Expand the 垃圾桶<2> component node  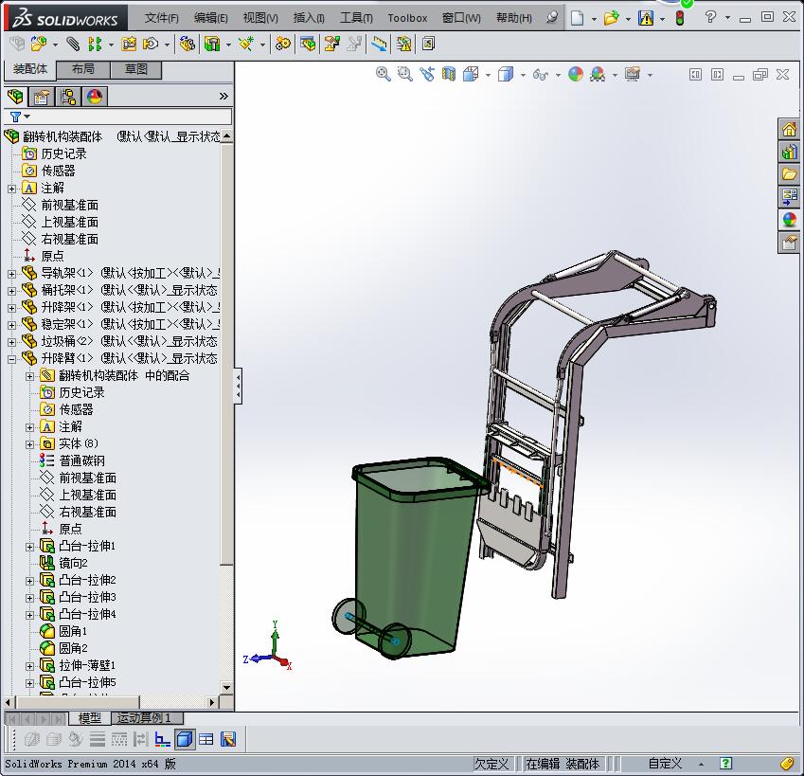11,342
